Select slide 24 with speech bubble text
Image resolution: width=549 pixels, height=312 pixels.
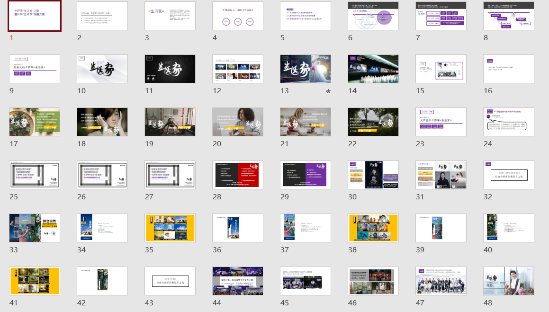509,122
